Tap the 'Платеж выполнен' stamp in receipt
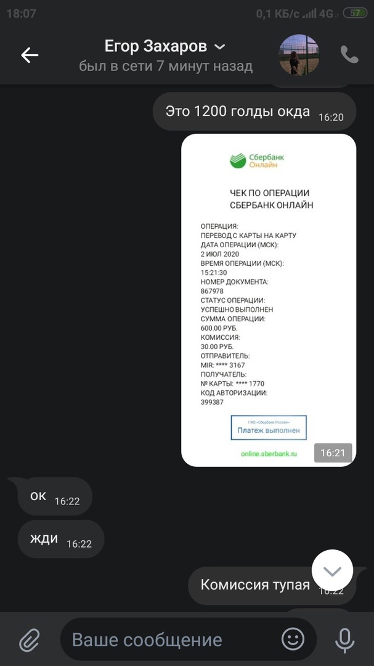Screen dimensions: 374x666 tap(269, 428)
